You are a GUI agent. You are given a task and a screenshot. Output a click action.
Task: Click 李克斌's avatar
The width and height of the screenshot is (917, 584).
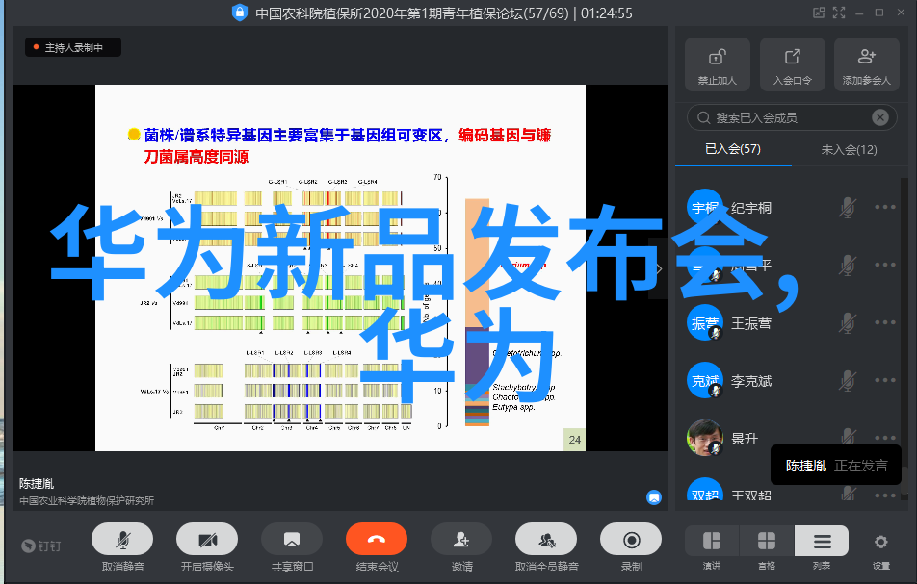(705, 381)
